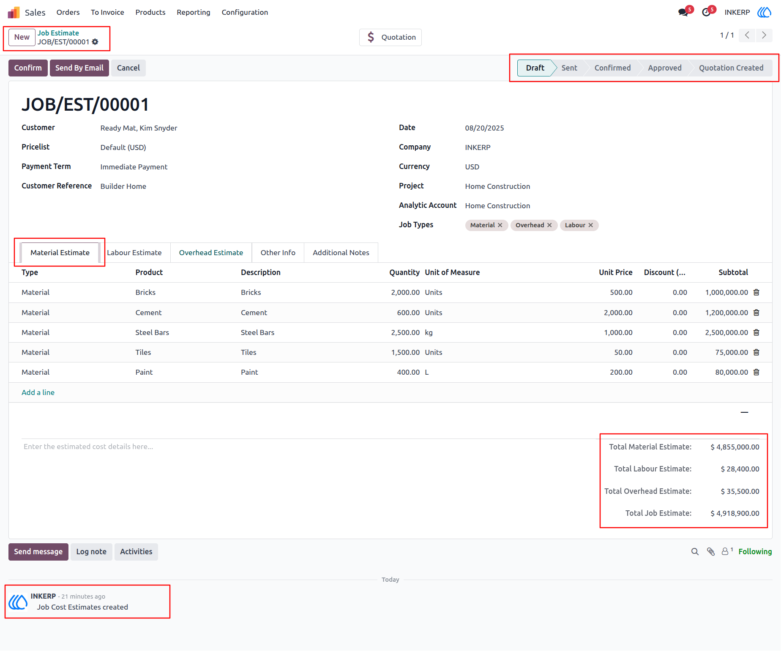Click the Job Estimate breadcrumb link
This screenshot has width=781, height=651.
click(x=58, y=33)
